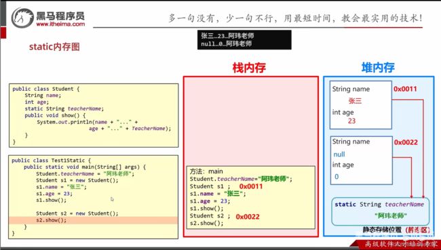Click the '23' age value in heap
441x250 pixels.
(351, 121)
